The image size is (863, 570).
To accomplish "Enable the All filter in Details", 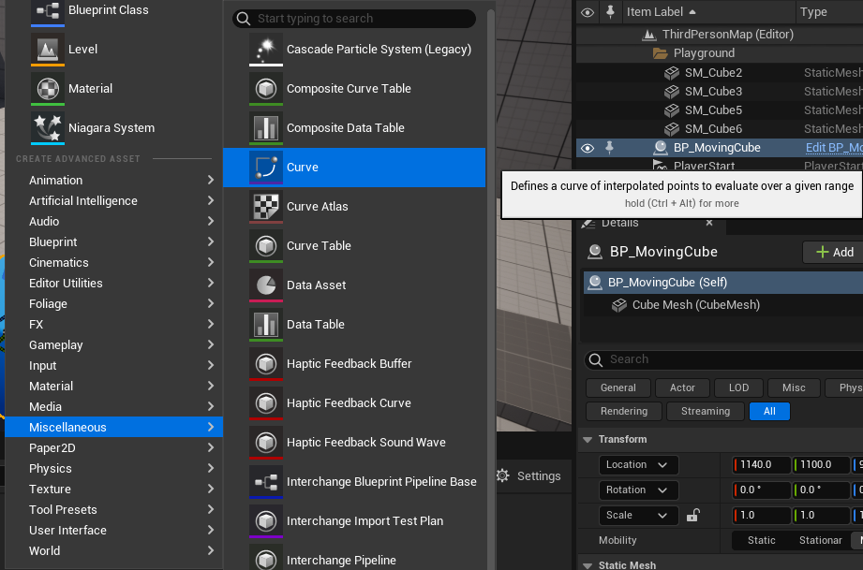I will point(769,411).
